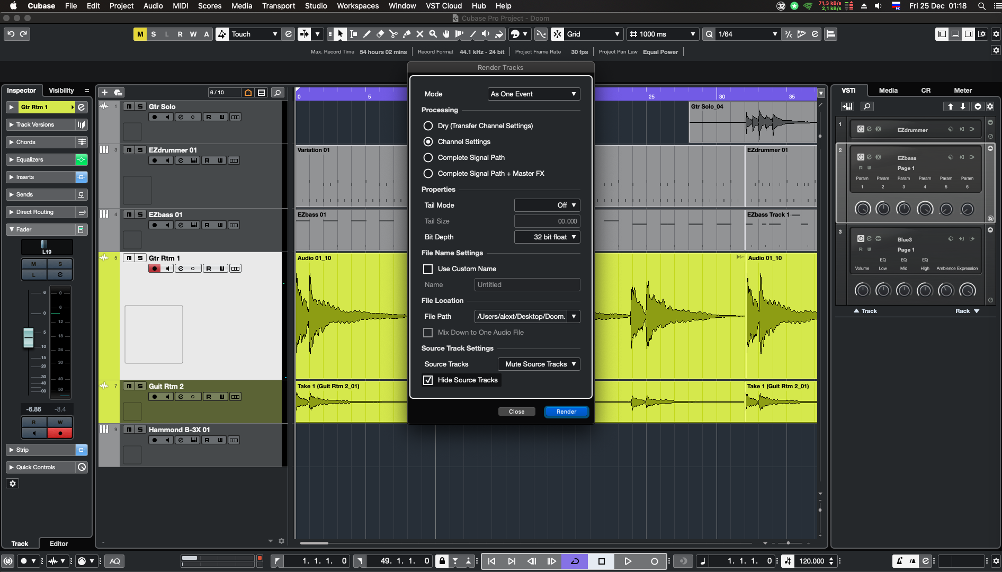Click the Undo arrow icon
The width and height of the screenshot is (1002, 572).
11,34
